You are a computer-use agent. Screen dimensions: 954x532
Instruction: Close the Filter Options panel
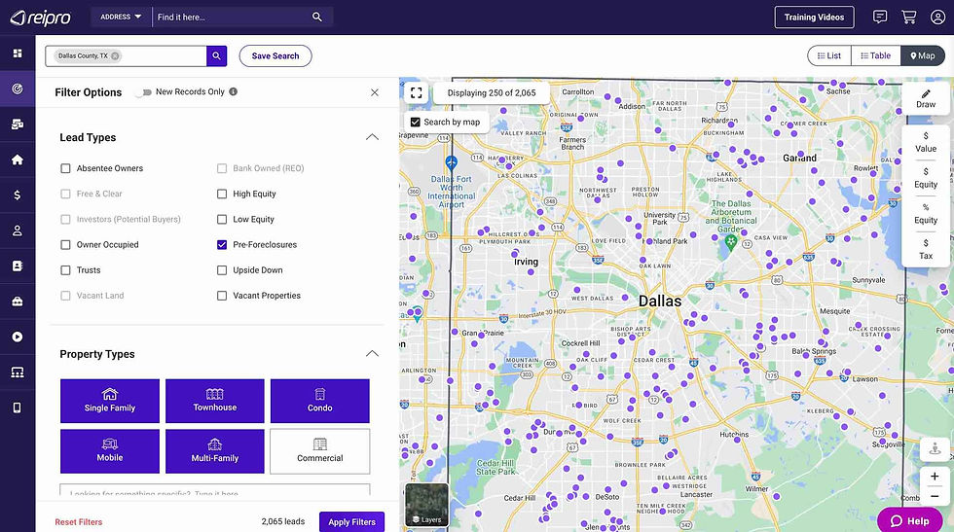(375, 92)
